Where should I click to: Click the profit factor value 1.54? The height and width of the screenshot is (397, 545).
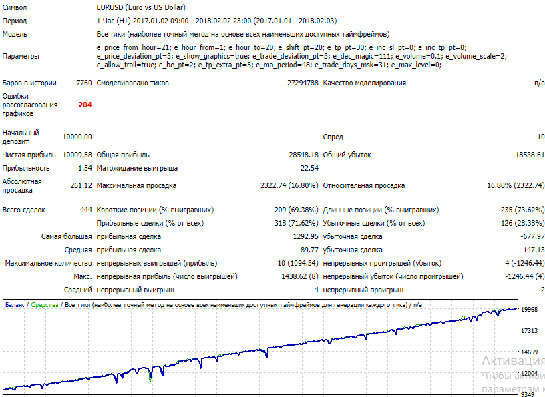(85, 168)
